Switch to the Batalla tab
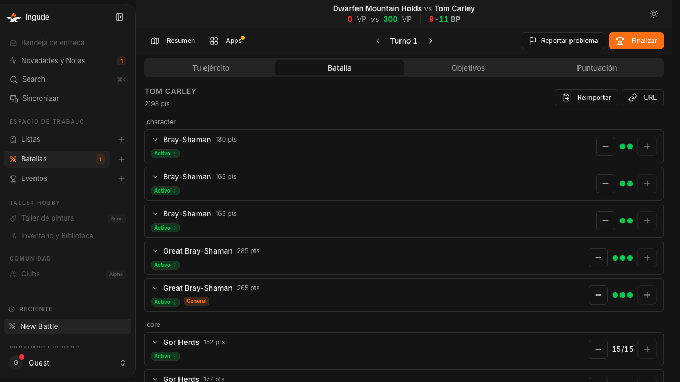The height and width of the screenshot is (382, 680). (339, 68)
